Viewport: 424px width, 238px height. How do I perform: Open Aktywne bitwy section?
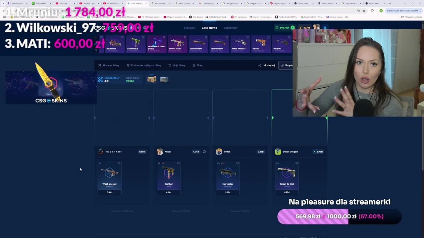point(109,65)
